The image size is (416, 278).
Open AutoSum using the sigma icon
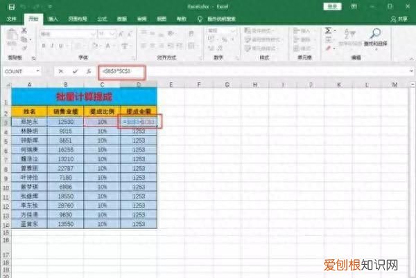click(x=328, y=30)
